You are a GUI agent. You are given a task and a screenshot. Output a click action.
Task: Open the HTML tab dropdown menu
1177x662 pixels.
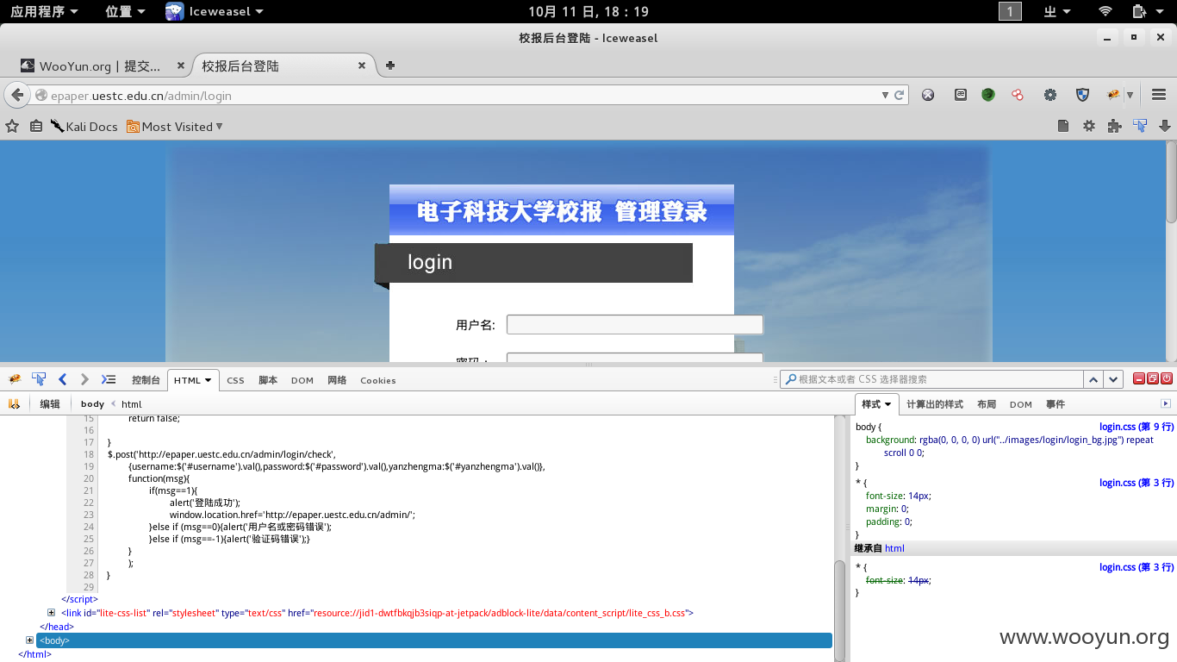coord(209,380)
